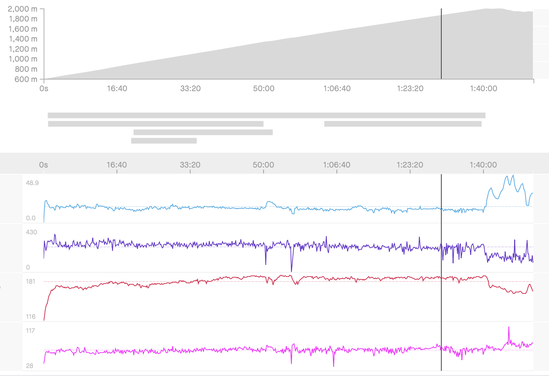Click the 1,800 m elevation label
The image size is (549, 380).
tap(23, 19)
